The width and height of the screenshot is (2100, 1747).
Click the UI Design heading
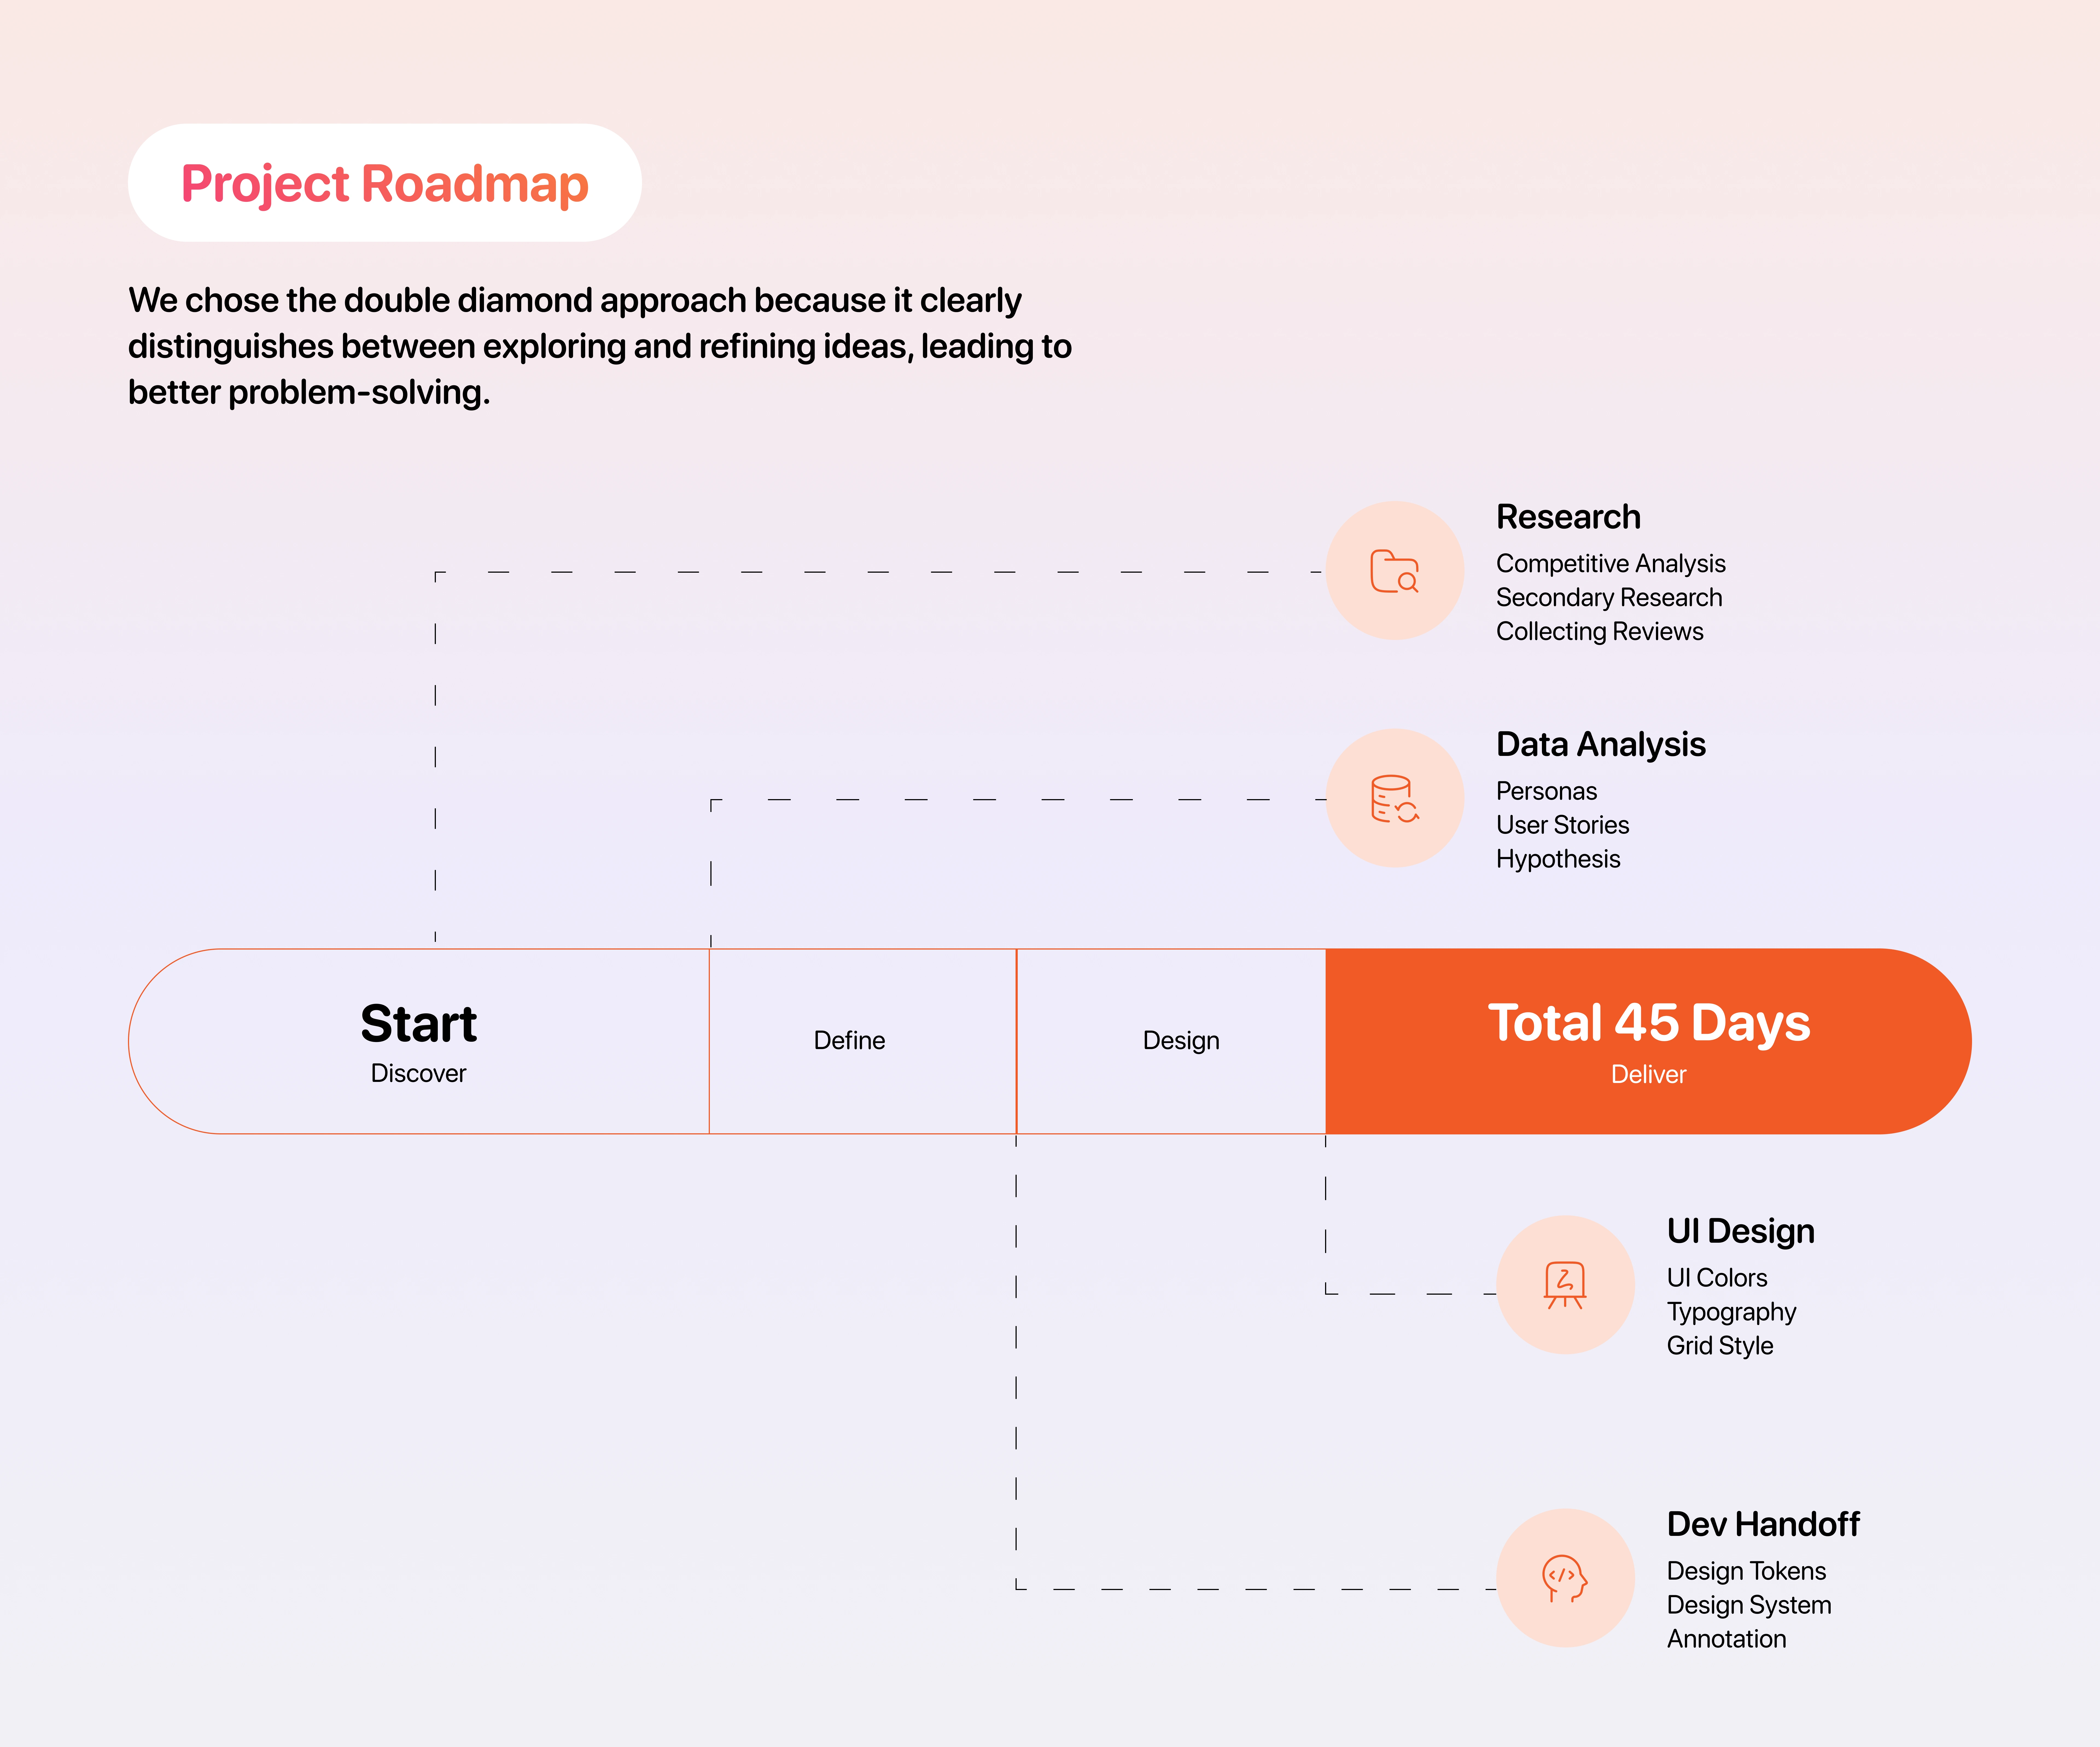coord(1740,1231)
